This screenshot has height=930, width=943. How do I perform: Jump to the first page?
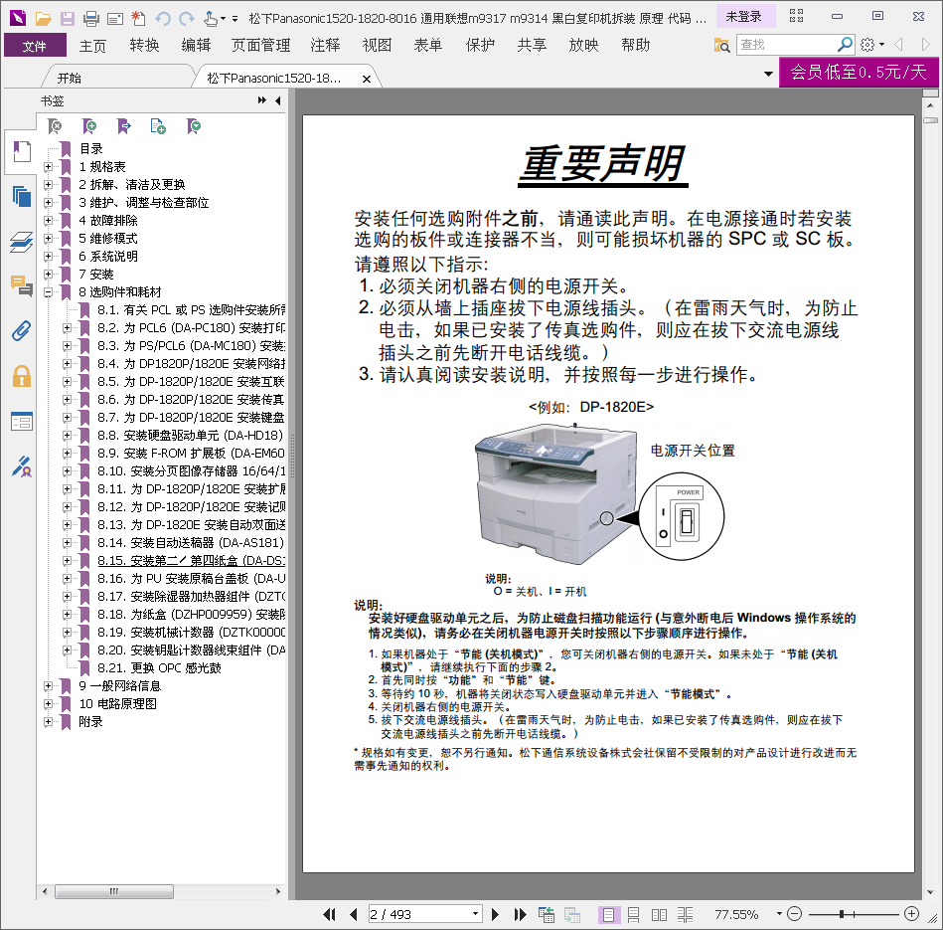[x=329, y=915]
